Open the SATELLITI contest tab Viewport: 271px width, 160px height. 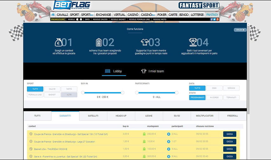(93, 116)
